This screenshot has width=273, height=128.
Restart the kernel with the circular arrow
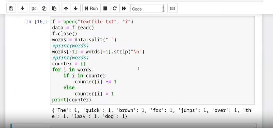(114, 8)
